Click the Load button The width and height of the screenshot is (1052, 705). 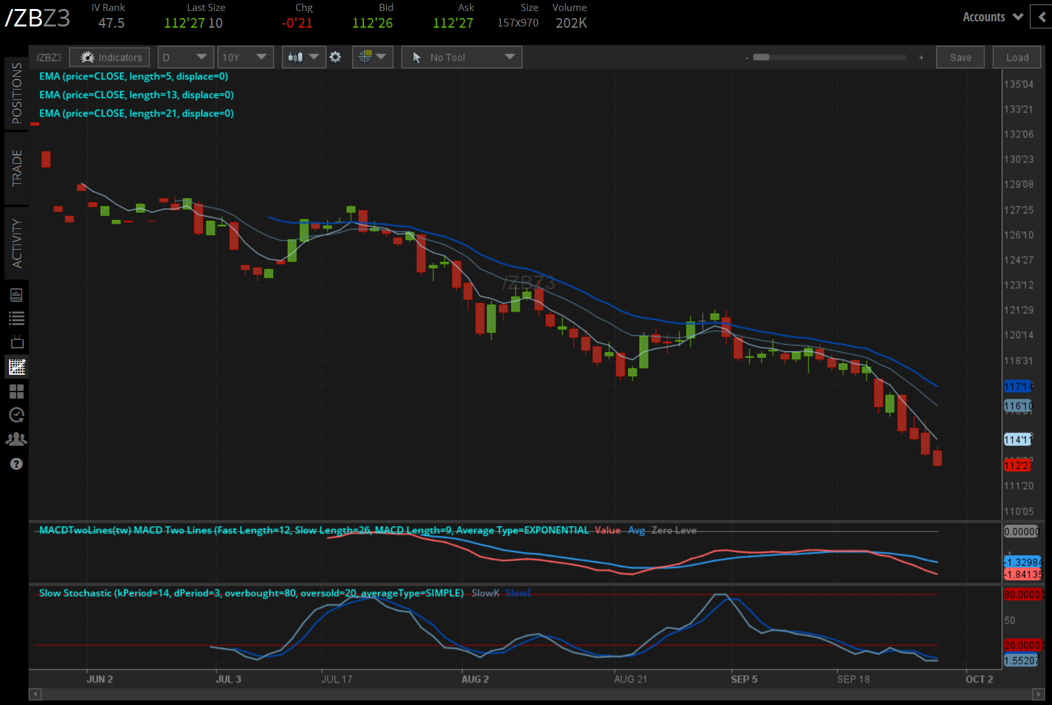click(x=1017, y=57)
